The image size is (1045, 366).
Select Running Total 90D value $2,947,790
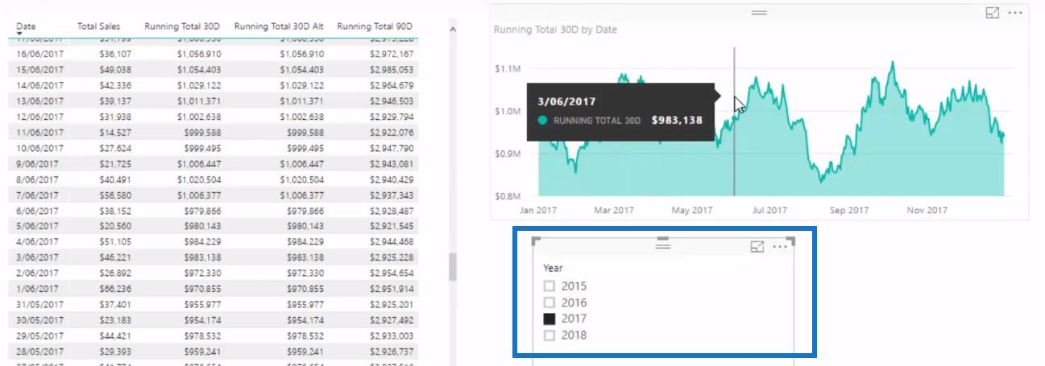pos(391,148)
